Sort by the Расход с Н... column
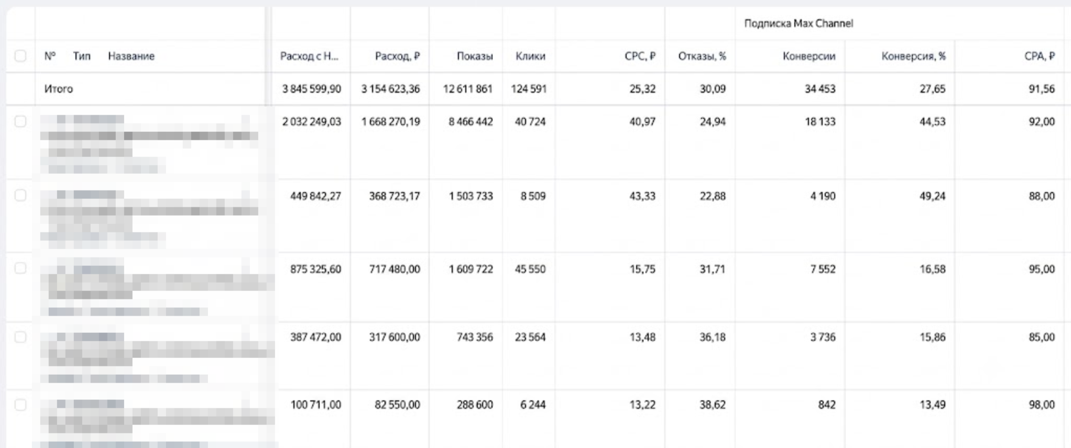 (x=309, y=56)
